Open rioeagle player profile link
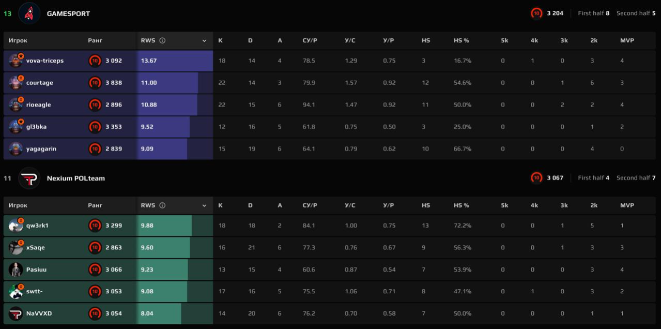 pos(39,105)
